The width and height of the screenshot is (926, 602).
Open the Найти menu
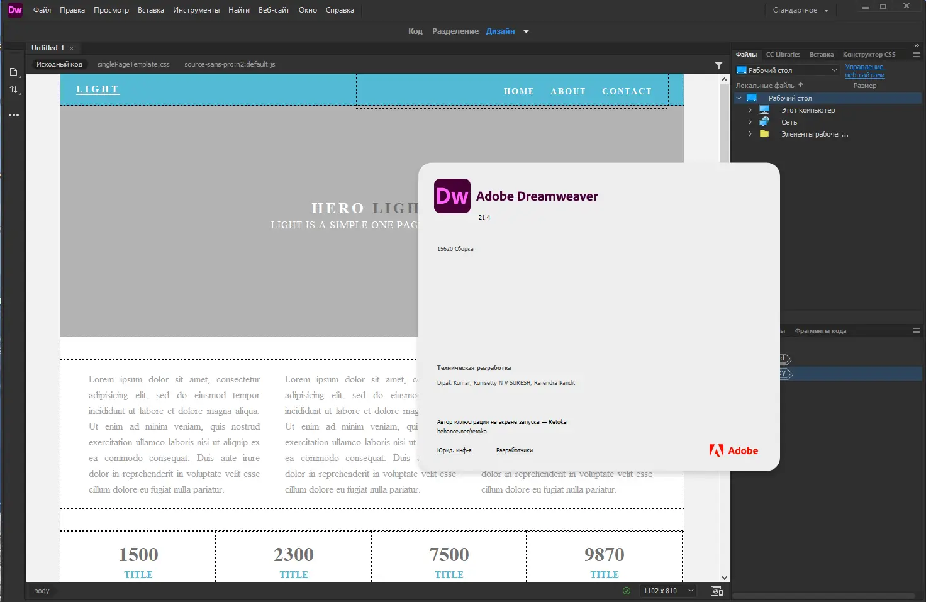(x=239, y=10)
